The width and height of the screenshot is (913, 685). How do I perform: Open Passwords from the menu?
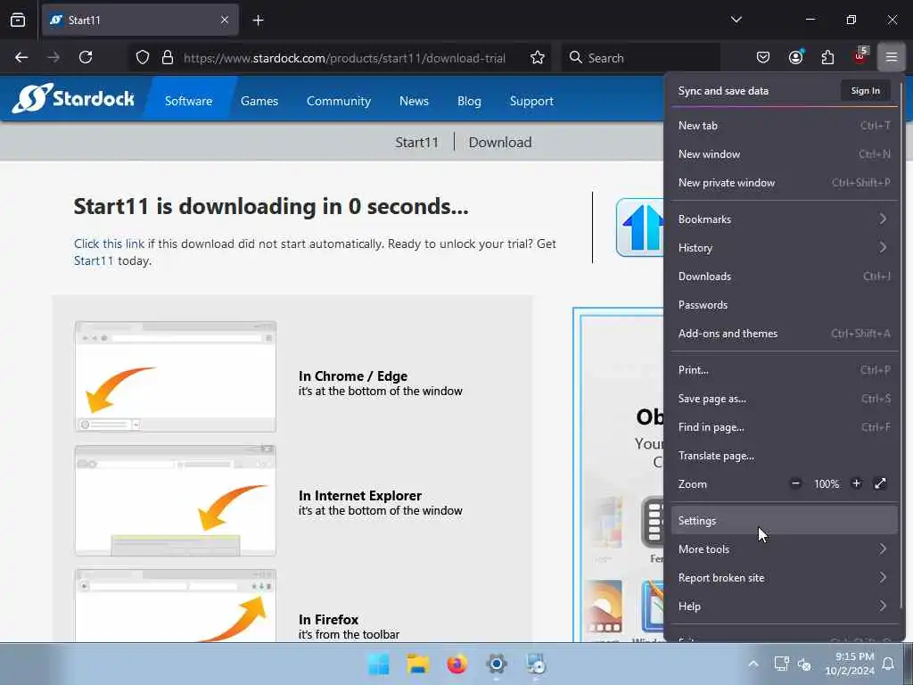point(785,305)
